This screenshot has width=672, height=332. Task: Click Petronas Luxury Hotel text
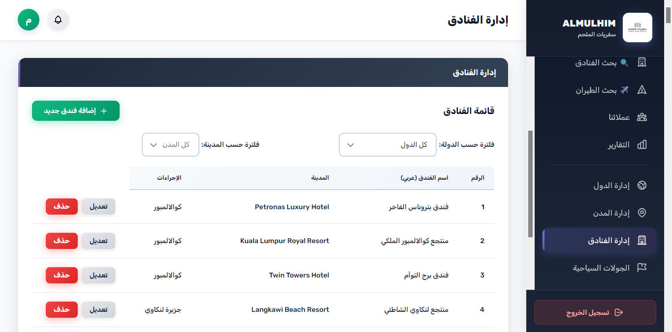pyautogui.click(x=292, y=207)
